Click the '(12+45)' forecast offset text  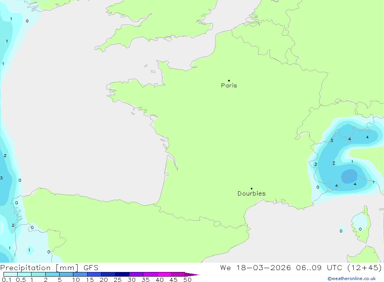coord(365,267)
